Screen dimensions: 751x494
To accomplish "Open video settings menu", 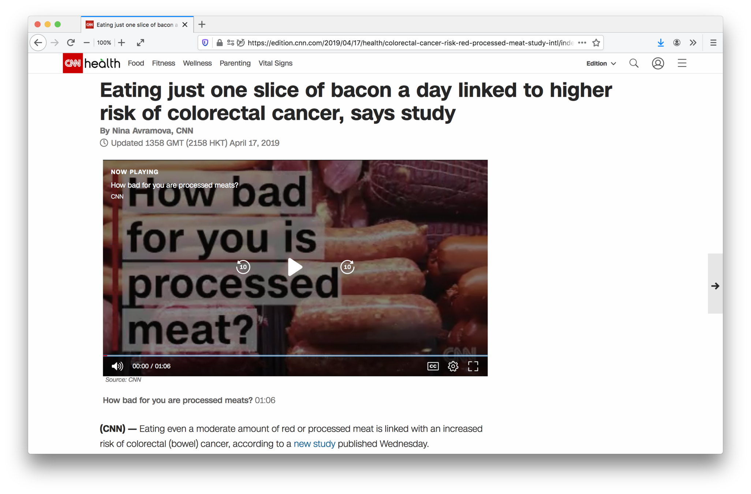I will coord(453,366).
